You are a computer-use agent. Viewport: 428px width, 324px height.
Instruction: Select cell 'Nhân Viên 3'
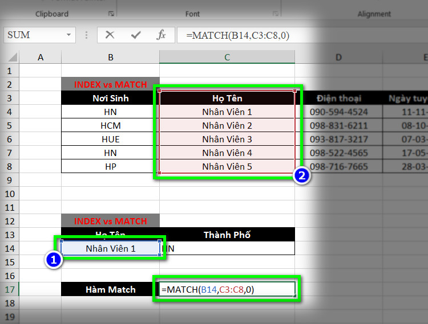coord(227,139)
